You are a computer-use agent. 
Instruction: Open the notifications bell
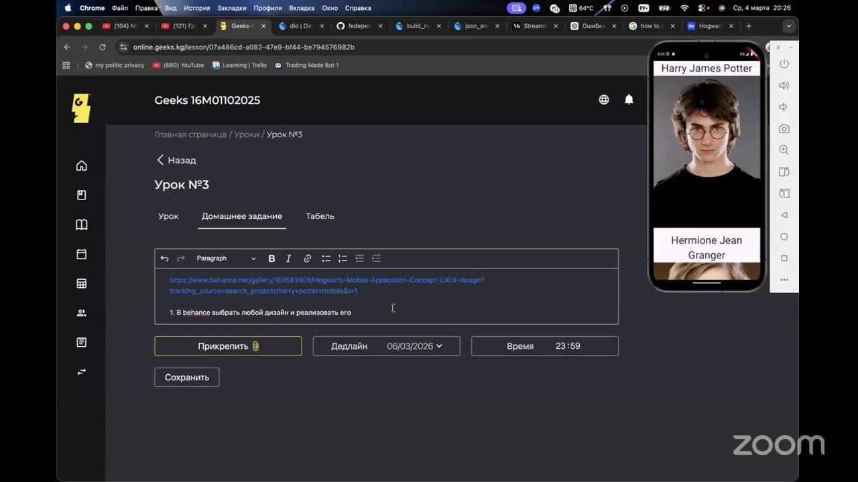(x=629, y=100)
